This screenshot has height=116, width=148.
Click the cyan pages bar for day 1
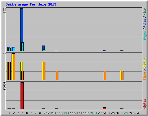click(10, 50)
